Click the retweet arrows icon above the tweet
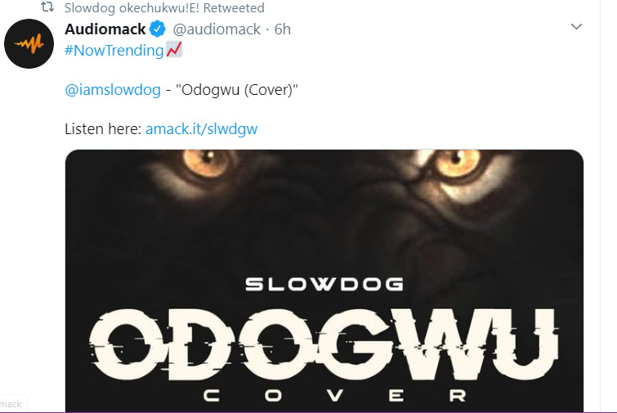 point(47,7)
